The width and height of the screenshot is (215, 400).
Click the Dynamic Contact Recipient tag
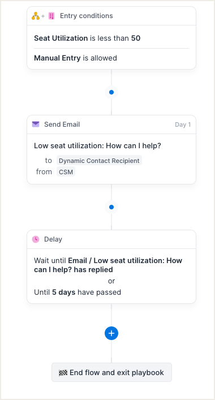(99, 161)
